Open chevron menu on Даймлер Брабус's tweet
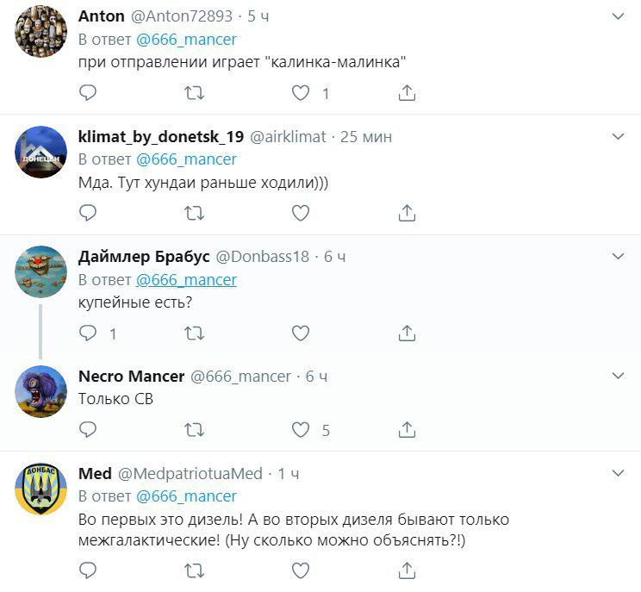Viewport: 641px width, 592px height. point(618,257)
